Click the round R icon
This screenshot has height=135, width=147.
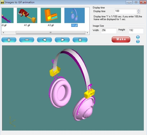pyautogui.click(x=138, y=37)
